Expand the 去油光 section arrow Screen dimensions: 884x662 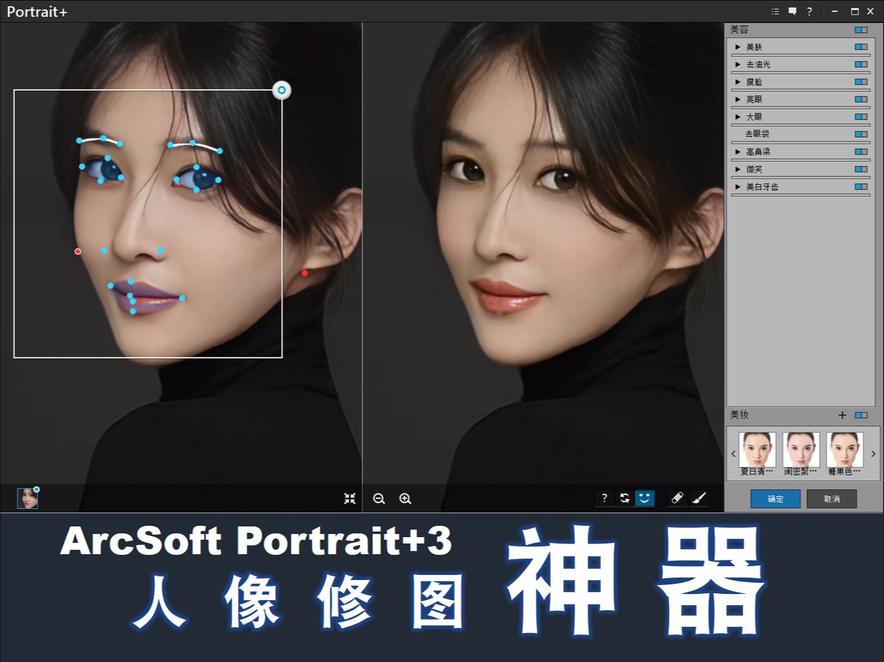point(738,64)
